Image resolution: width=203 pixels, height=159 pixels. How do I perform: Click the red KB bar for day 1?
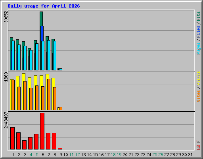tap(13, 138)
